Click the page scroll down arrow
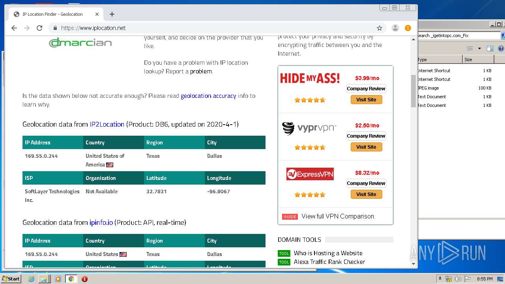Screen dimensions: 505x284 tap(413, 263)
